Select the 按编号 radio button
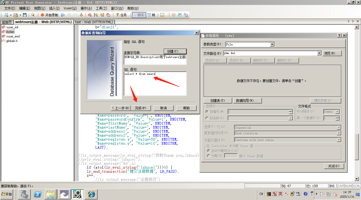Screen dimensions: 361x200 point(207,112)
